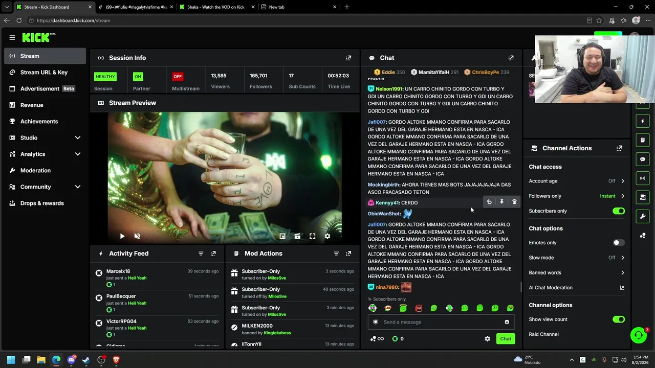Open the Drops & rewards page
The width and height of the screenshot is (655, 368).
point(45,203)
